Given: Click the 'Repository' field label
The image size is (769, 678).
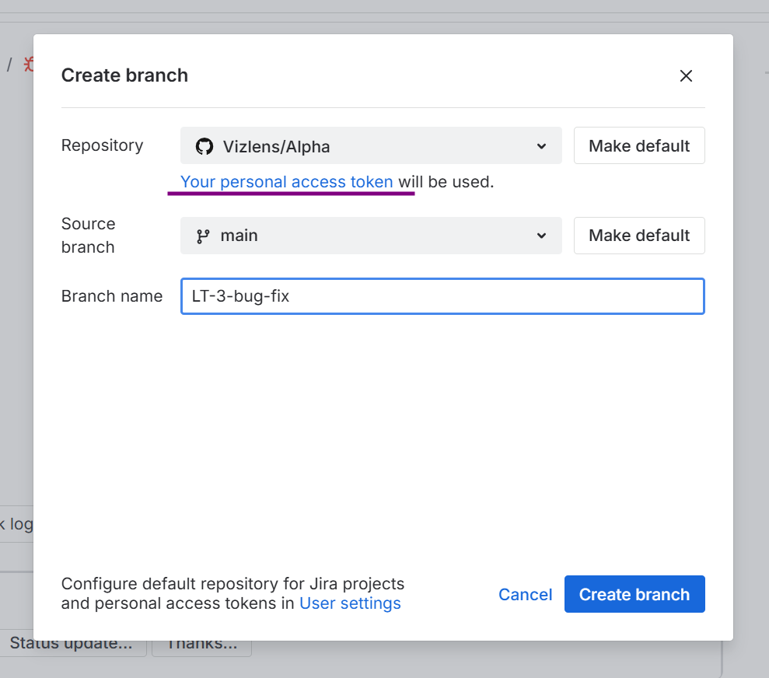Looking at the screenshot, I should click(x=102, y=145).
